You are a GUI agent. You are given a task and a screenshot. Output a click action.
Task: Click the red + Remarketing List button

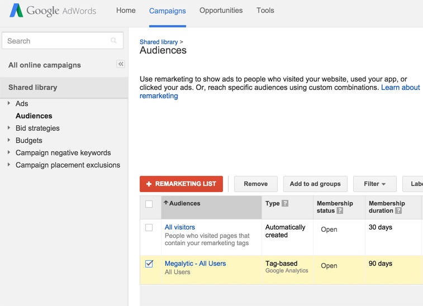point(181,184)
